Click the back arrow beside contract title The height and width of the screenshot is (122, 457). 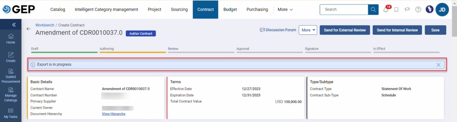28,29
